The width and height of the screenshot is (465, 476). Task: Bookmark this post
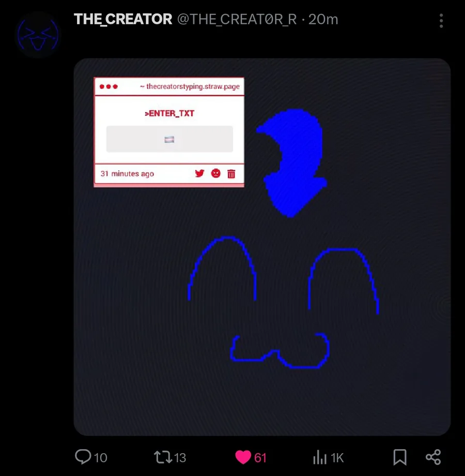point(400,457)
